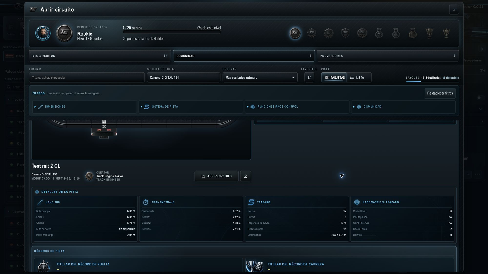The width and height of the screenshot is (488, 274).
Task: Click the search field Título, autor, proveedor
Action: (x=87, y=77)
